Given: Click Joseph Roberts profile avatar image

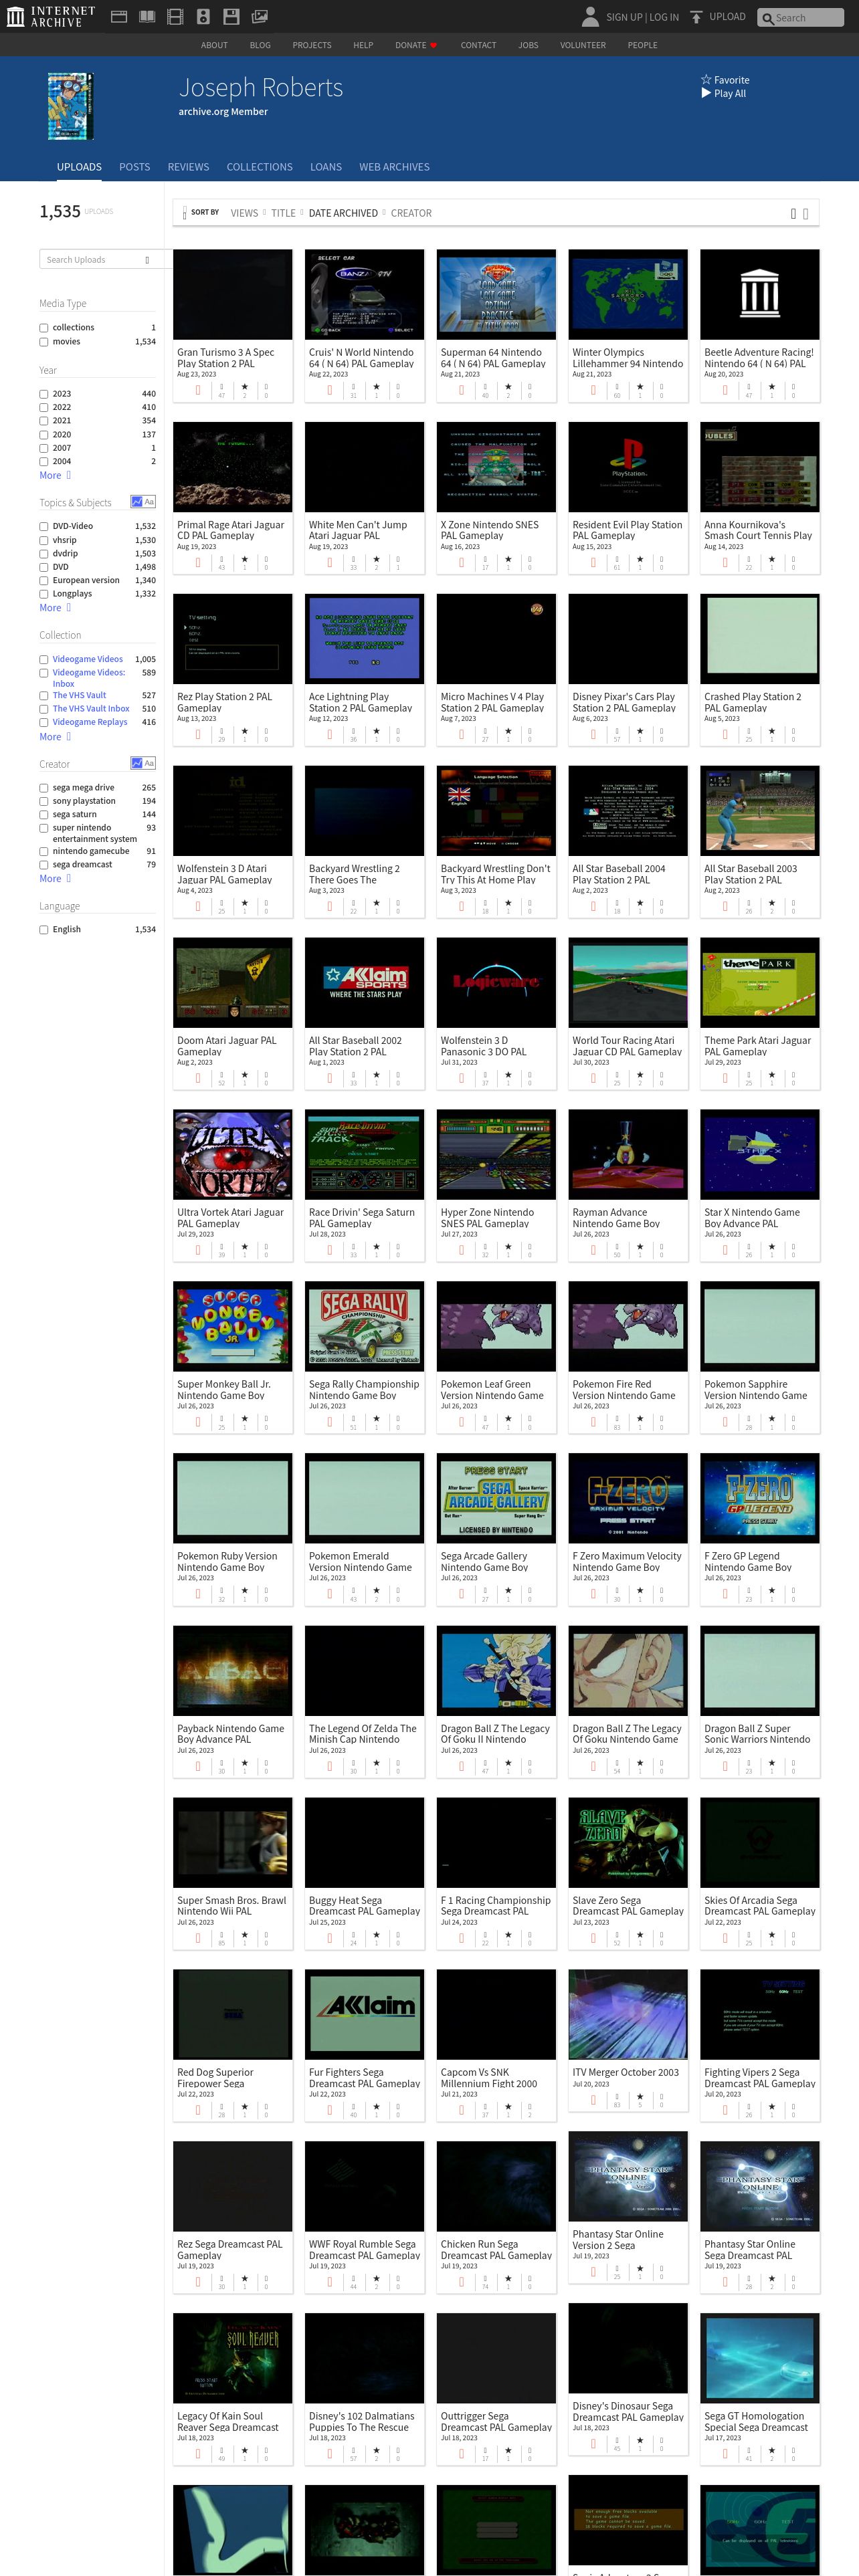Looking at the screenshot, I should click(x=71, y=106).
